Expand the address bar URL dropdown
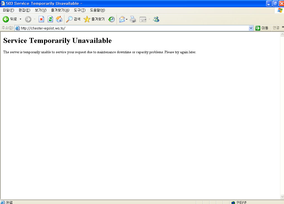The width and height of the screenshot is (284, 204). tap(251, 28)
